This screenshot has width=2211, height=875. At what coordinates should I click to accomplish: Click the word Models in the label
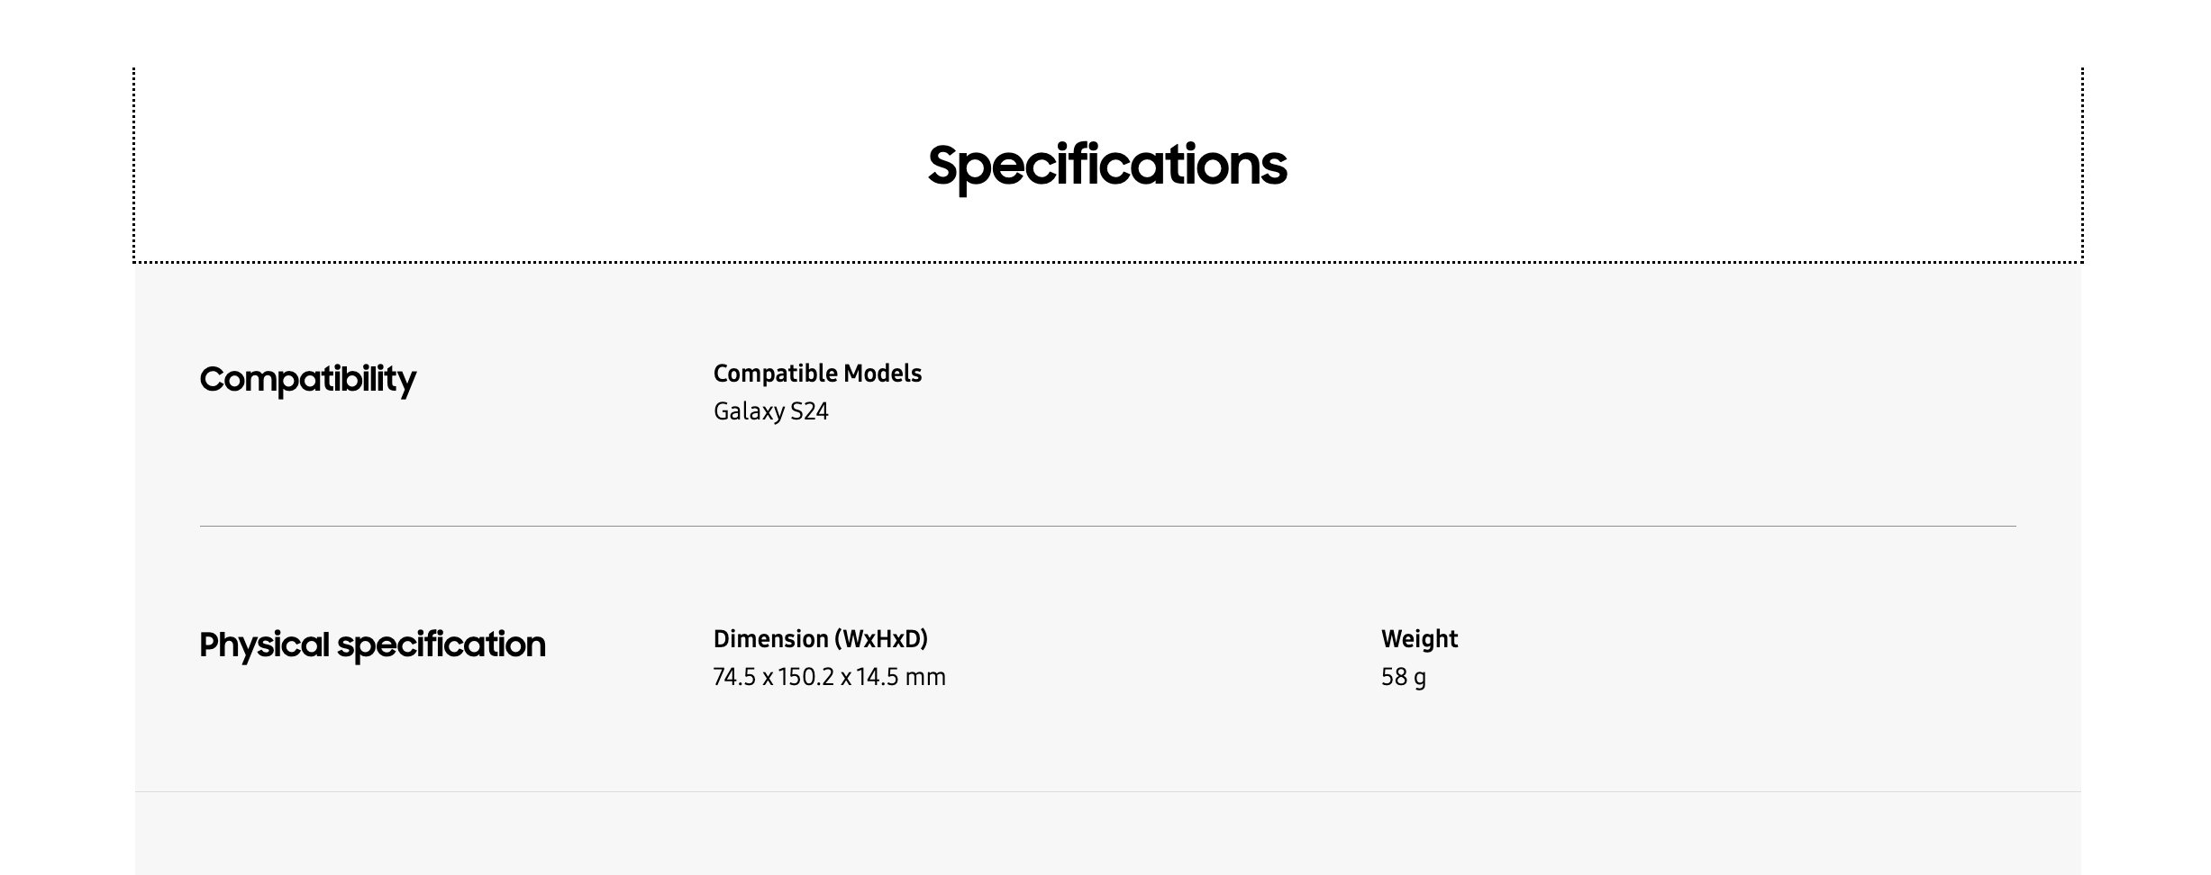click(x=887, y=374)
